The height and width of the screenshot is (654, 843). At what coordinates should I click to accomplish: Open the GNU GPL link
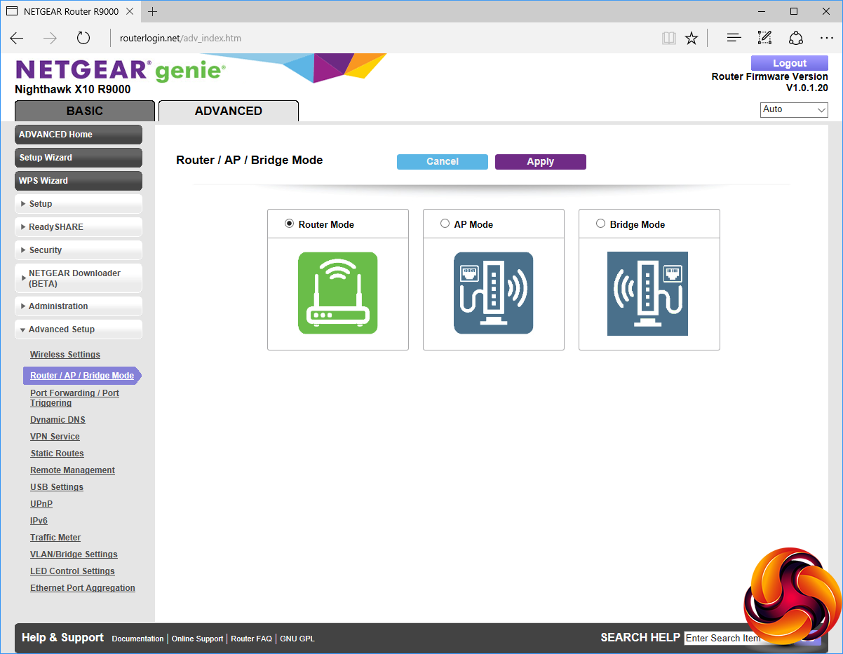tap(297, 639)
